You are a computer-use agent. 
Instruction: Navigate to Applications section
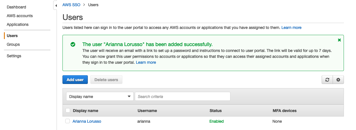(17, 24)
